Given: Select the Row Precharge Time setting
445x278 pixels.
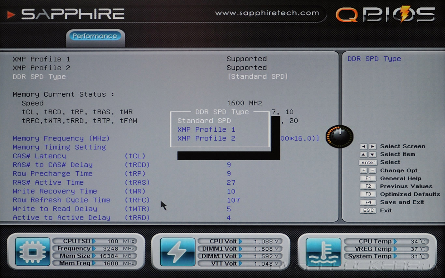Looking at the screenshot, I should coord(79,174).
